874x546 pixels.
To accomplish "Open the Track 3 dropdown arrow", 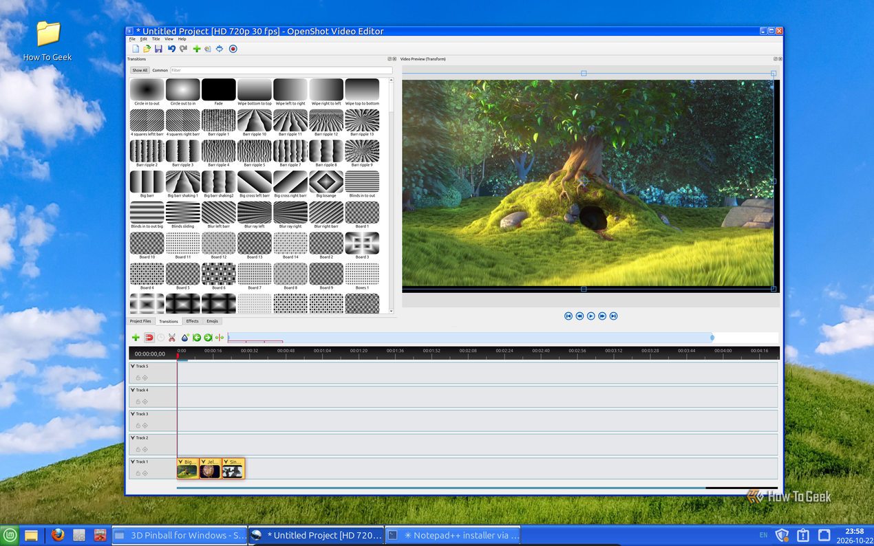I will point(133,414).
